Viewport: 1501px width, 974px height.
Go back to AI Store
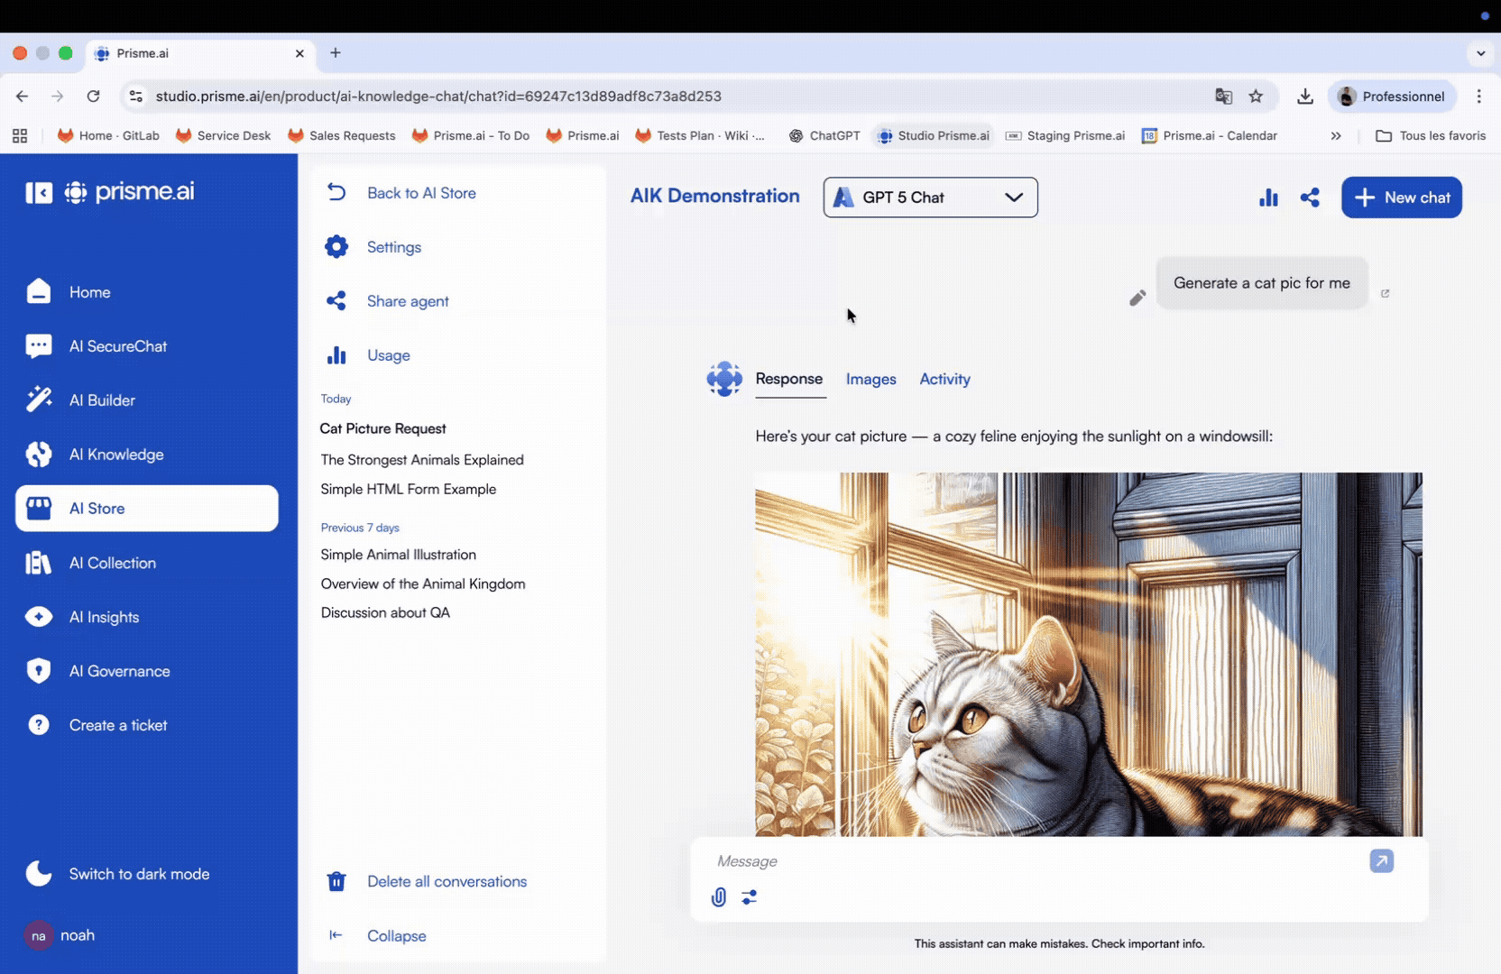pos(401,193)
